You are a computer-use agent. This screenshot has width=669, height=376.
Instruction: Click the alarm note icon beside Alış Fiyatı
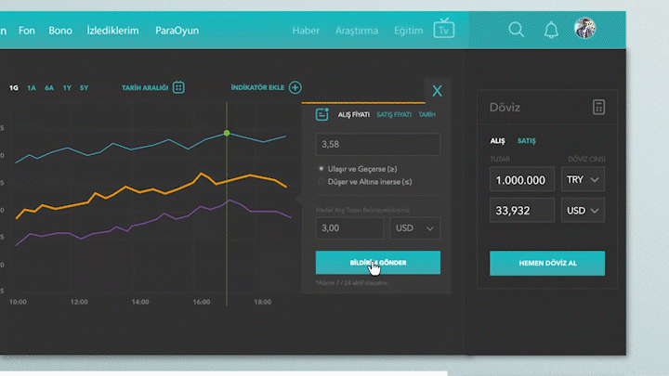(x=322, y=114)
